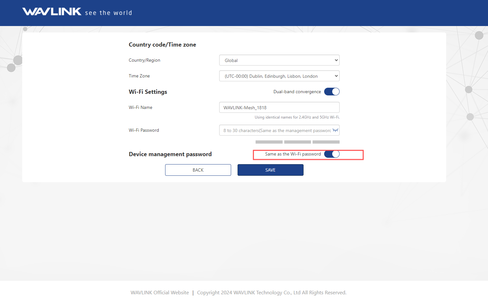The width and height of the screenshot is (488, 302).
Task: Click the Wi-Fi Password field label
Action: pos(144,130)
